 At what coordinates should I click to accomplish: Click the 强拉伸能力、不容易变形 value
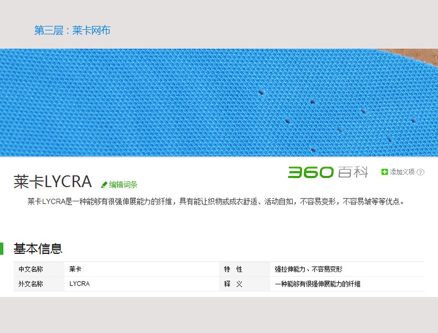(x=308, y=269)
